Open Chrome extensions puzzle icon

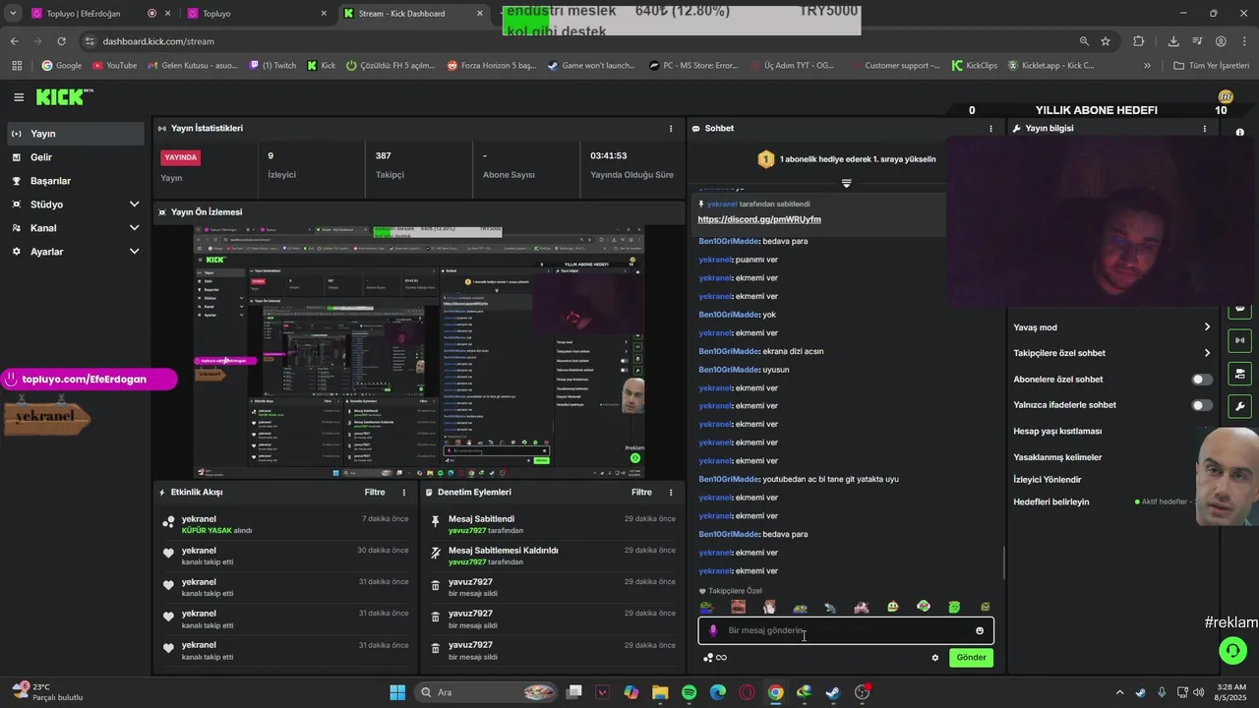click(x=1139, y=41)
